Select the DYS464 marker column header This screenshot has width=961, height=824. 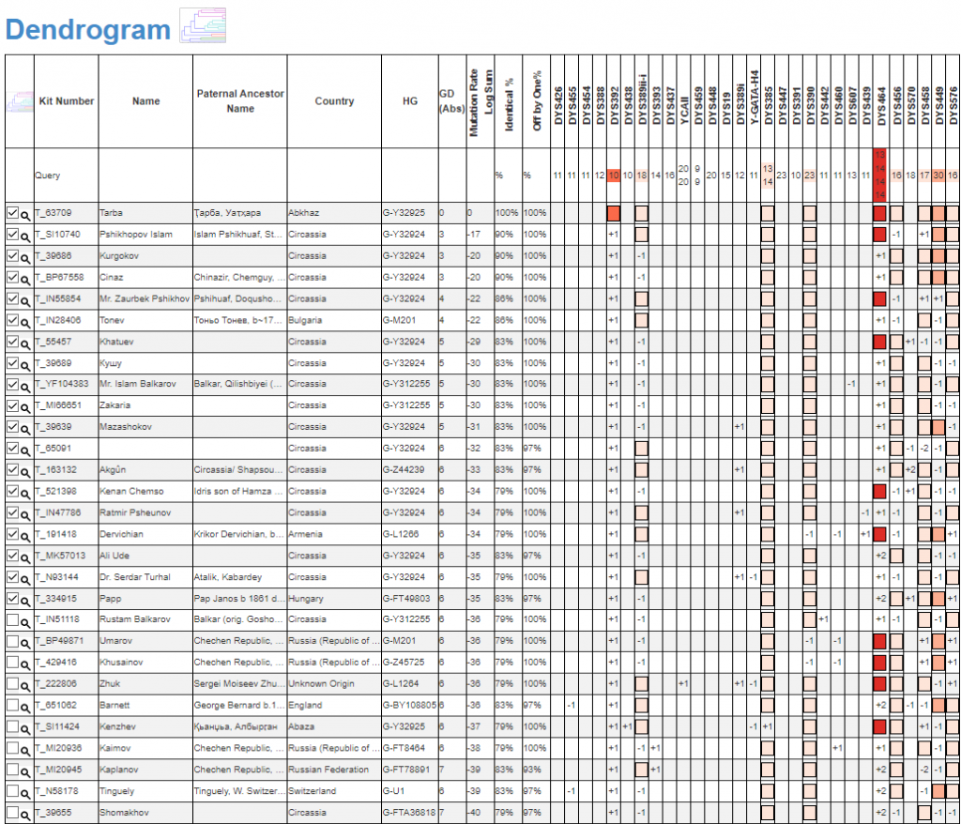click(x=879, y=101)
